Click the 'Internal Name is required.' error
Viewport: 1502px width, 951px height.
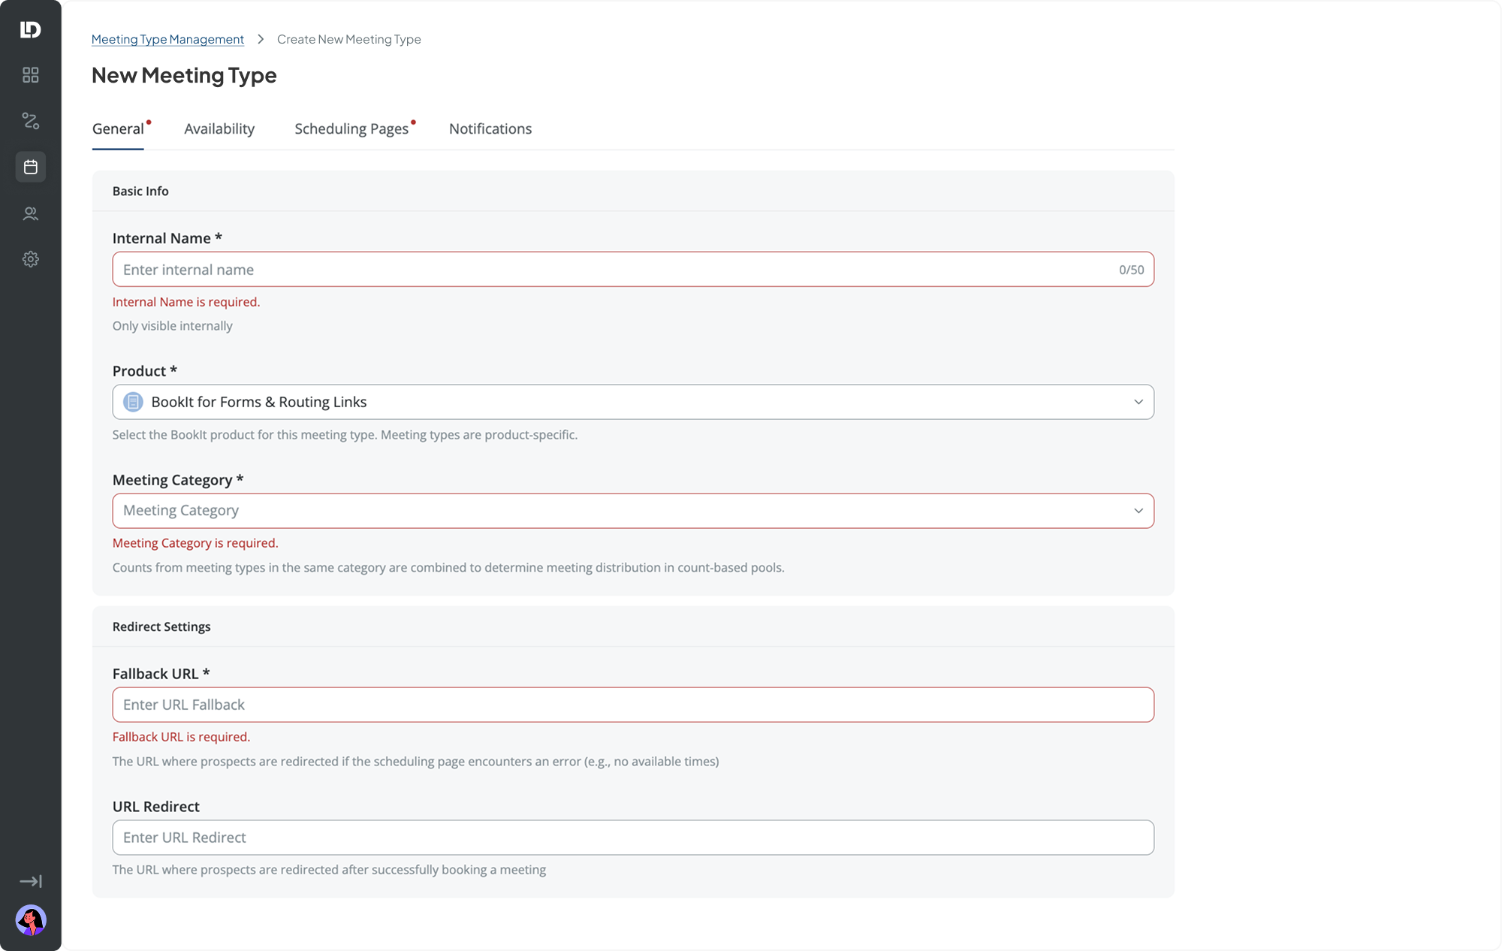click(186, 302)
